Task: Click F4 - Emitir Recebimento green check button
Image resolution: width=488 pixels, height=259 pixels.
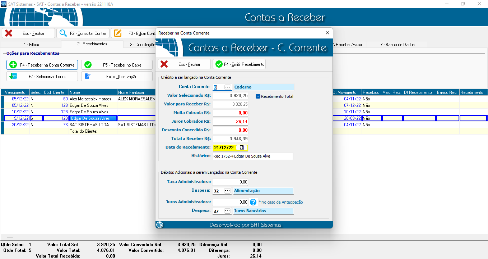Action: (239, 64)
